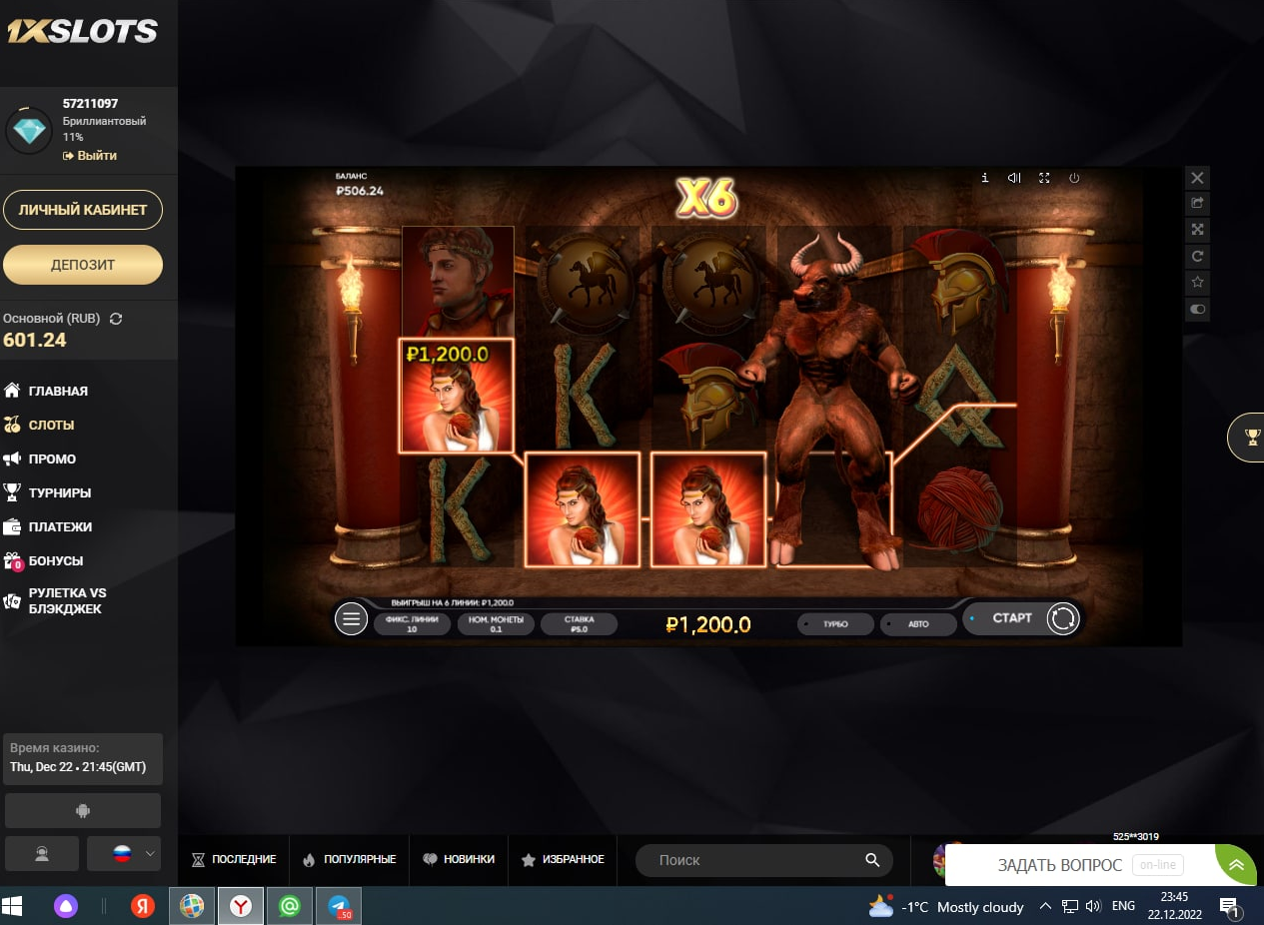Viewport: 1264px width, 925px height.
Task: Open the slot game hamburger menu
Action: pyautogui.click(x=351, y=620)
